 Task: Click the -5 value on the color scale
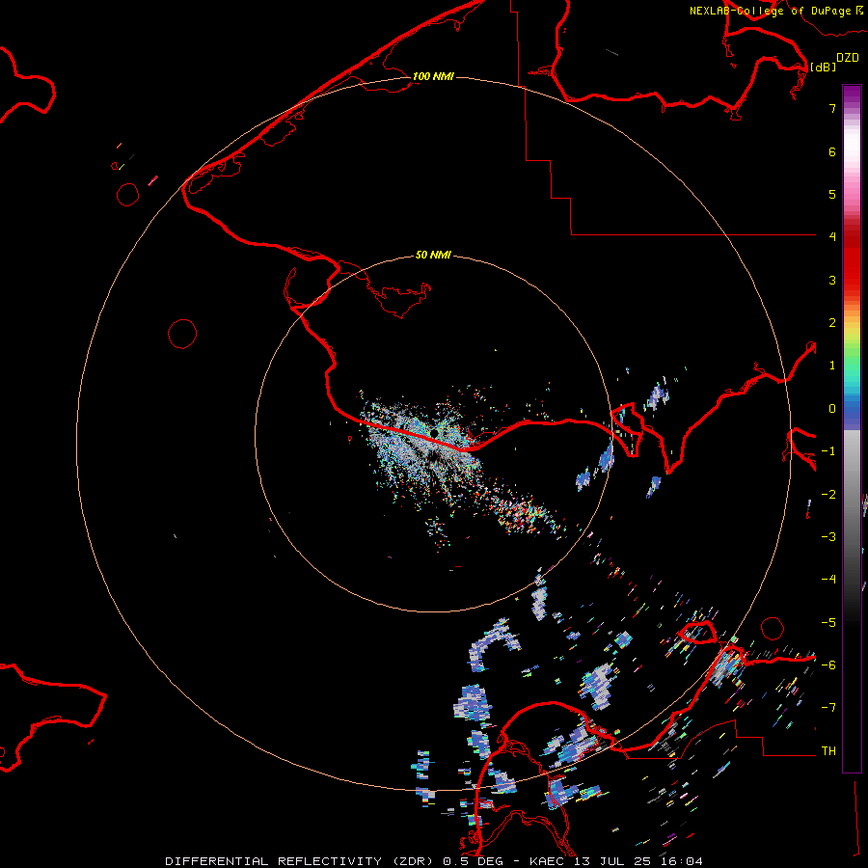pyautogui.click(x=828, y=623)
